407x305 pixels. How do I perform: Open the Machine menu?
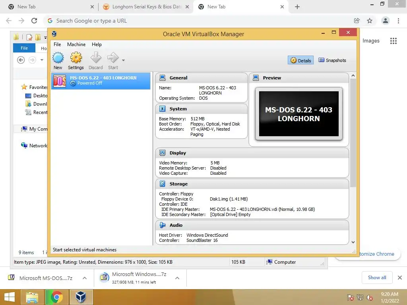pyautogui.click(x=76, y=44)
